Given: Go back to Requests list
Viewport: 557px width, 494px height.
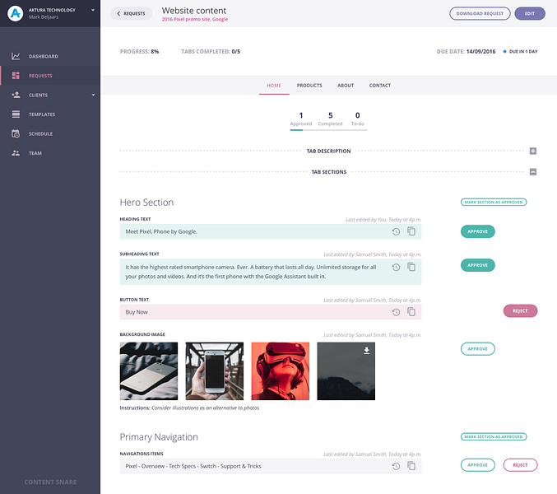Looking at the screenshot, I should tap(131, 13).
